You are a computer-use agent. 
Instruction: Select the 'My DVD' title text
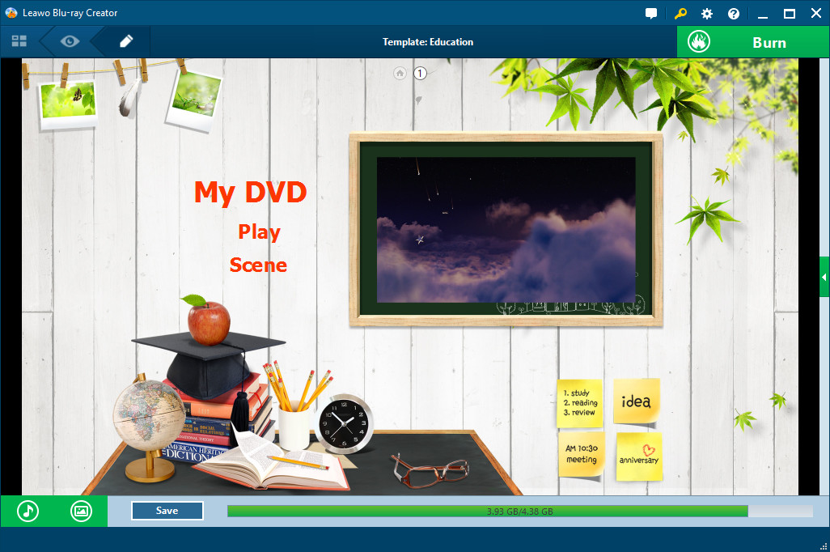click(x=251, y=193)
